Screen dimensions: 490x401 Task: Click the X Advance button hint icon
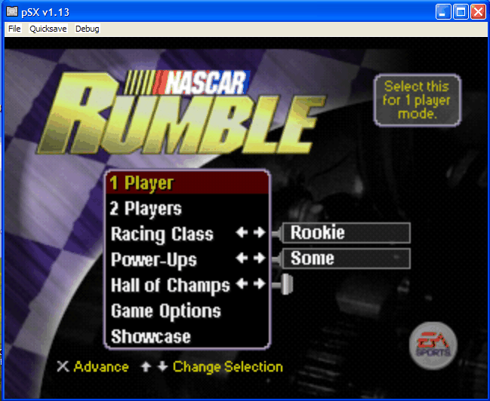(63, 366)
